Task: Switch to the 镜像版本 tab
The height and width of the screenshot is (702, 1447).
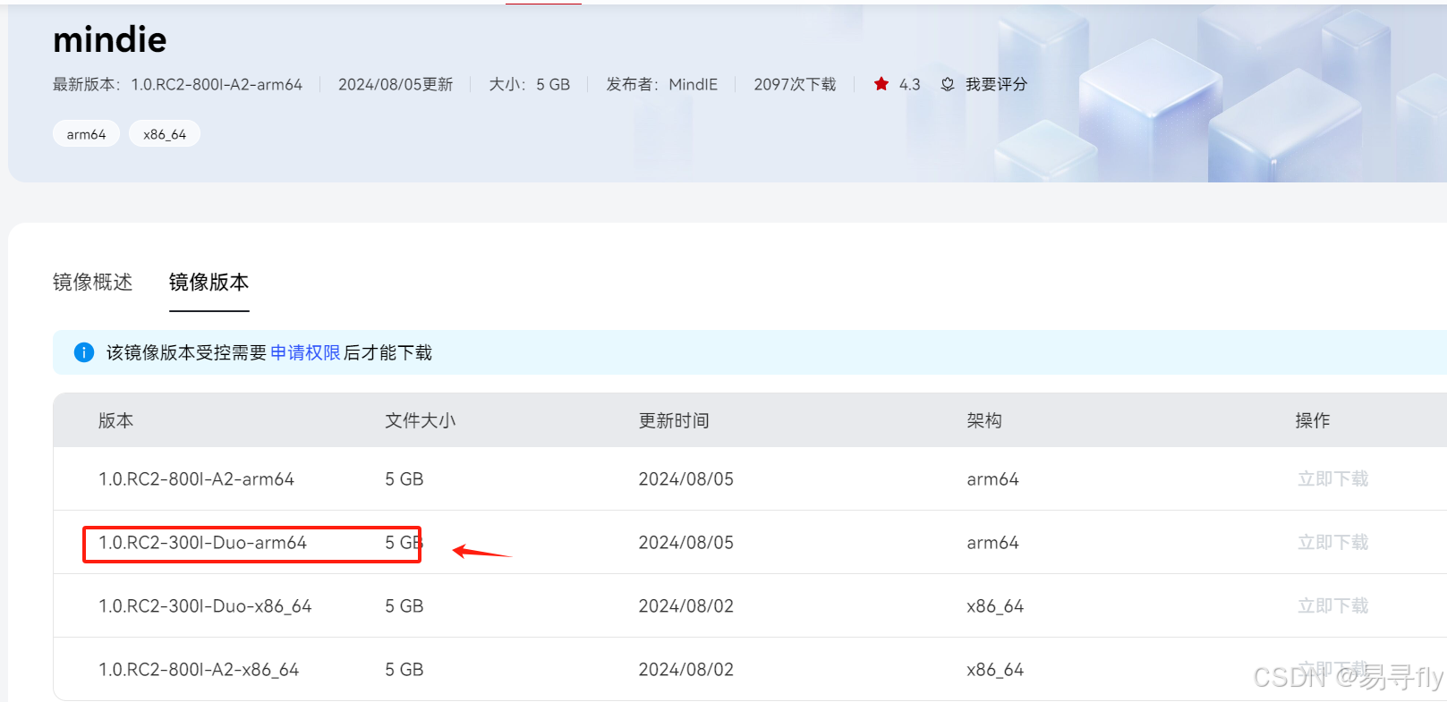Action: click(209, 283)
